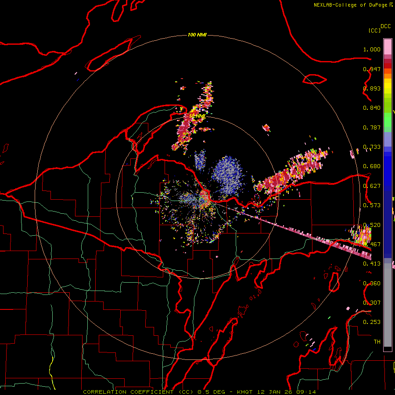Select the 0.573 legend value
This screenshot has width=395, height=395.
pos(372,205)
